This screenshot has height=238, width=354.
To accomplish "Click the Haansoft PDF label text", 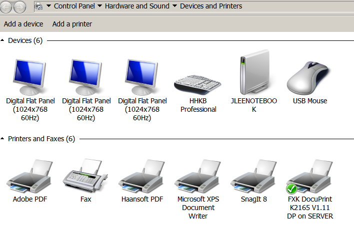I will [142, 199].
